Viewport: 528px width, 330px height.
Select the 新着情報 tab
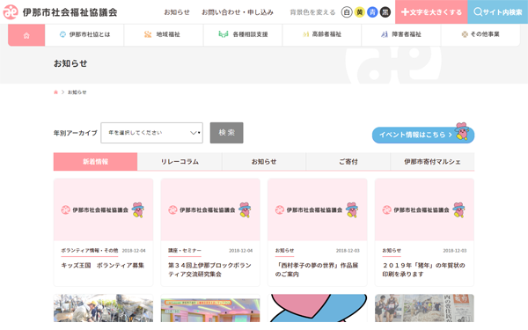95,162
